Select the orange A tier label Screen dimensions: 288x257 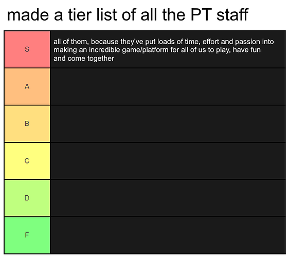coord(27,87)
